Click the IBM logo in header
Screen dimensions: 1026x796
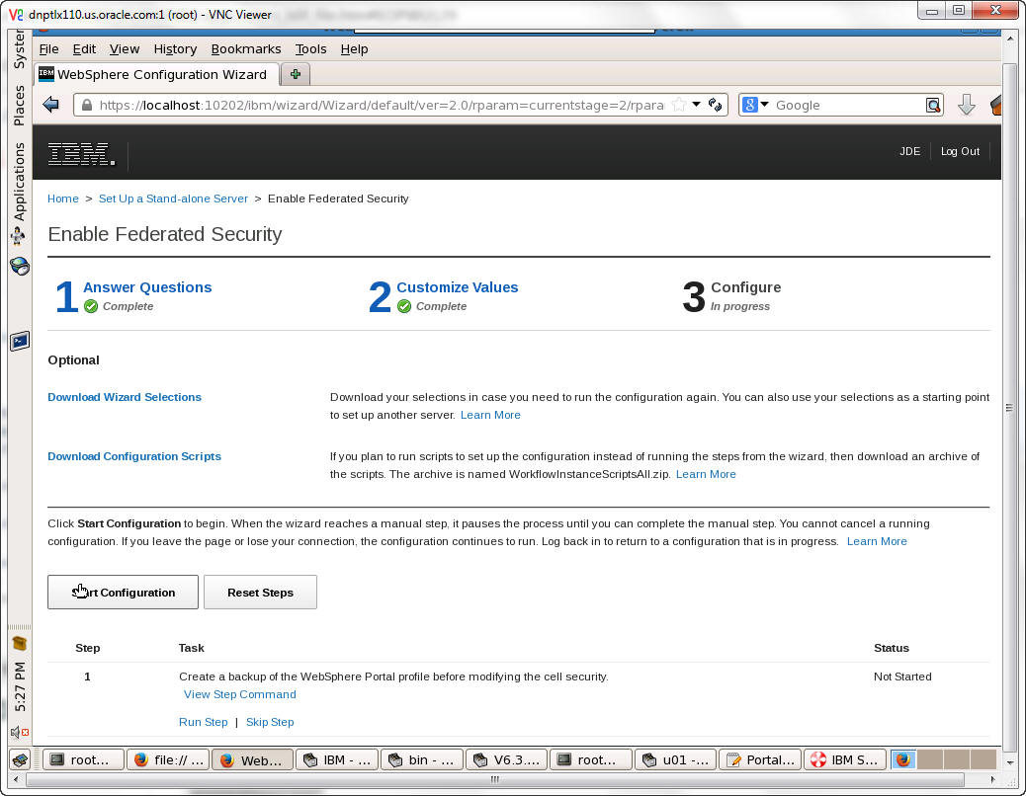point(81,154)
